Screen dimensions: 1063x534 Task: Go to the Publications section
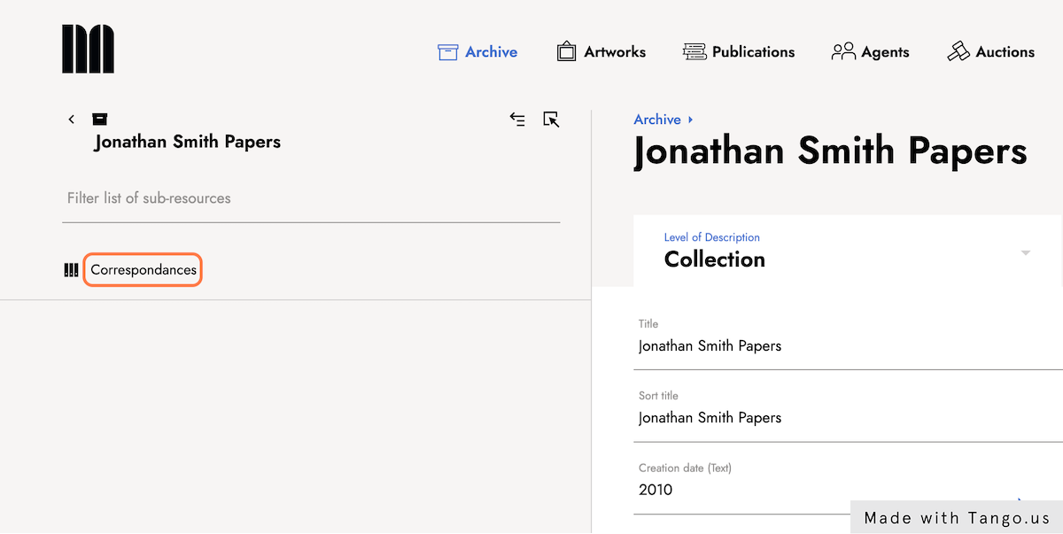pyautogui.click(x=753, y=52)
